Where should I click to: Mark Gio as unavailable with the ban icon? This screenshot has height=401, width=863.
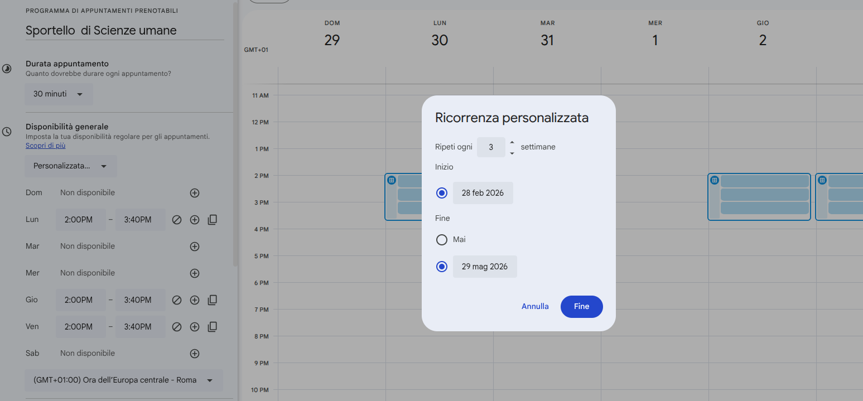click(x=177, y=300)
